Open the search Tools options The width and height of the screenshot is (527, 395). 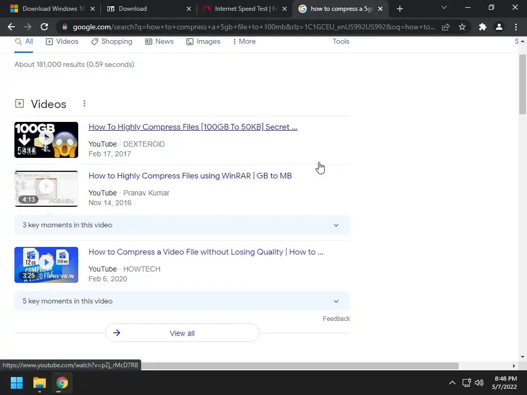(341, 42)
